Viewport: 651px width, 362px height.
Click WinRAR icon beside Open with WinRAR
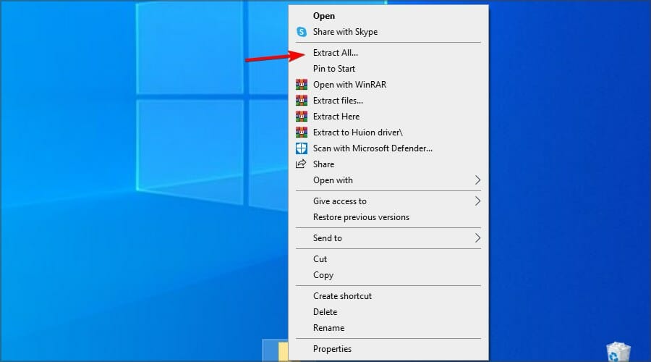[x=302, y=85]
